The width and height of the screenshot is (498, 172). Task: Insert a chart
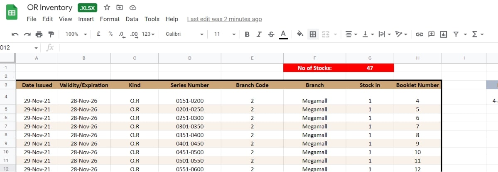[x=444, y=34]
